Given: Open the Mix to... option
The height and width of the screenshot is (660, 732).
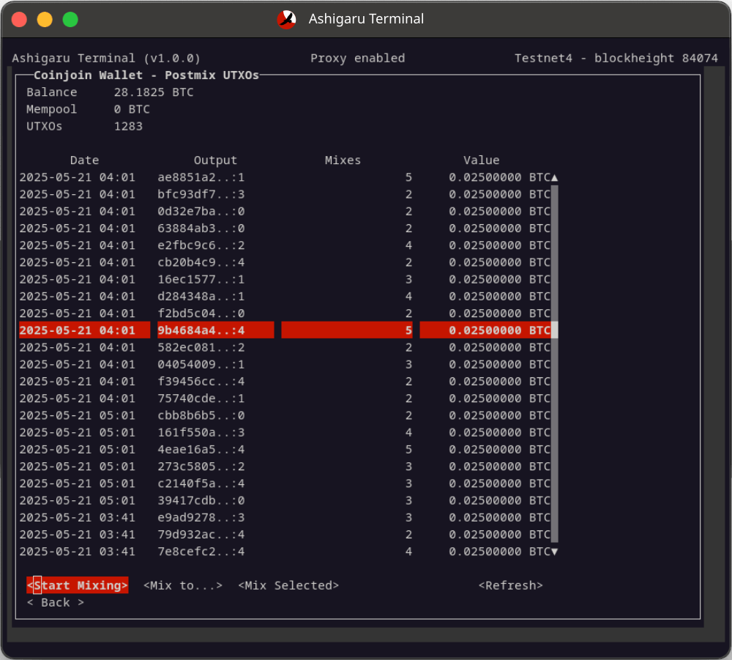Looking at the screenshot, I should coord(183,585).
